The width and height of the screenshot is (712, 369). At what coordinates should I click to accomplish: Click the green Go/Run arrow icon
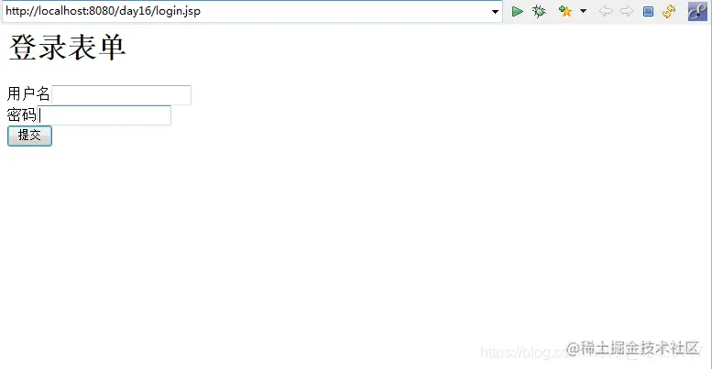coord(517,11)
